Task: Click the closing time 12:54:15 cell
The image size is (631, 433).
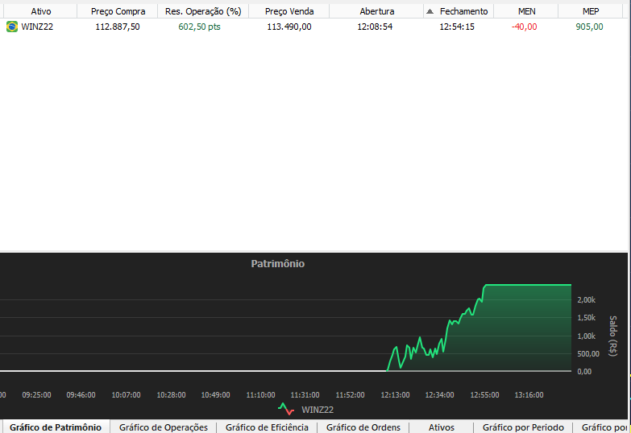Action: tap(457, 27)
